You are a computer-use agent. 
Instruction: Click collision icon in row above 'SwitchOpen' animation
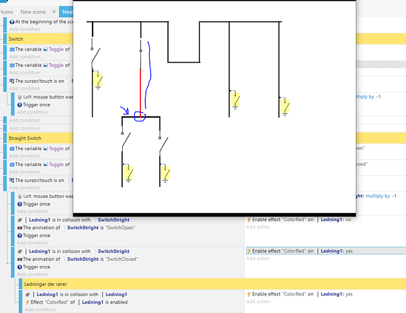coord(19,220)
